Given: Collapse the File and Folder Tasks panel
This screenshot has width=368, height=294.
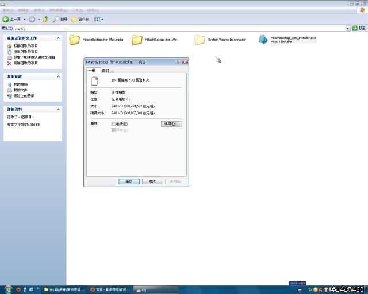Looking at the screenshot, I should coord(58,38).
